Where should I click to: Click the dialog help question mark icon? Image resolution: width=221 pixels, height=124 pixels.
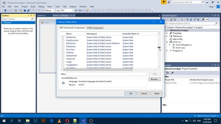click(x=153, y=22)
